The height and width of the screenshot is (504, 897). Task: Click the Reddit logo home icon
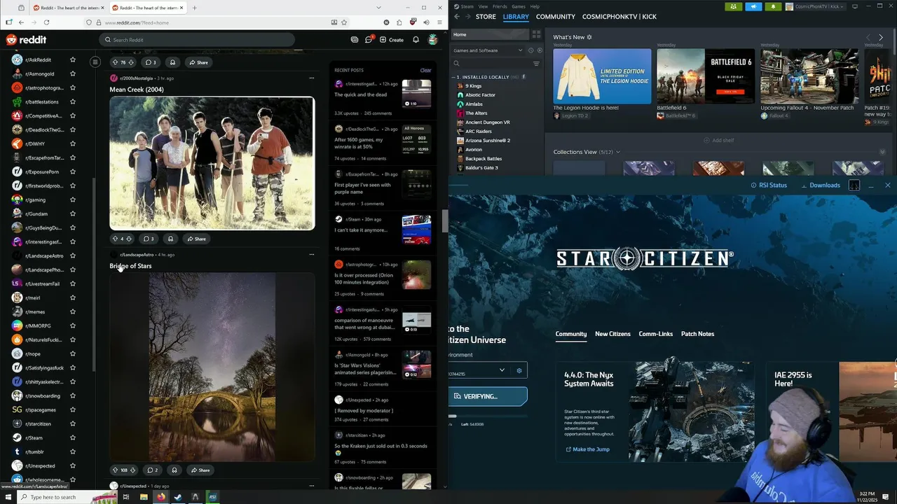(26, 40)
